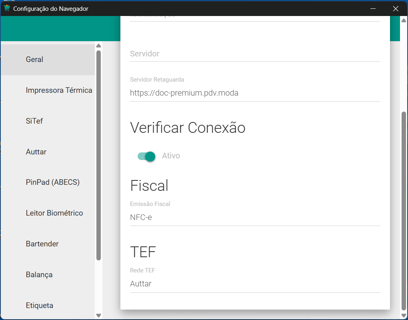Click the main panel vertical scrollbar thumb

click(x=404, y=210)
